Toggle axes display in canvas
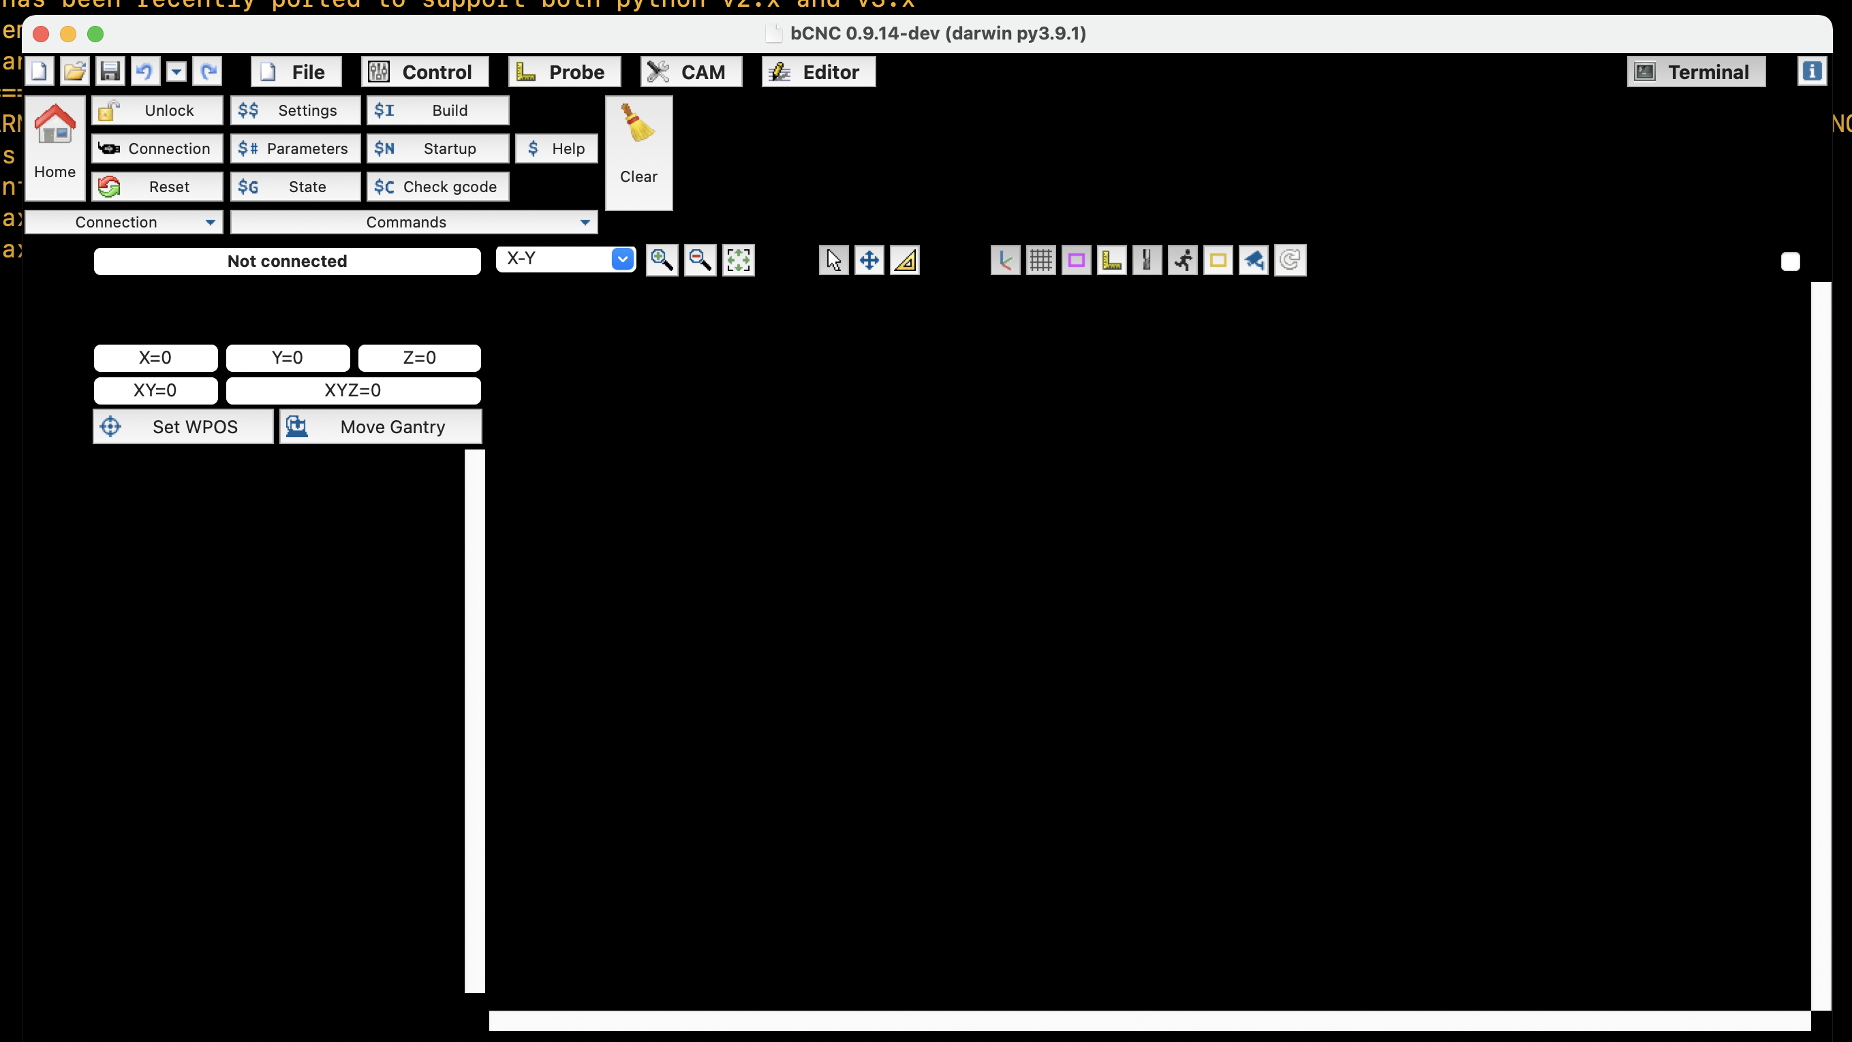 coord(1005,260)
